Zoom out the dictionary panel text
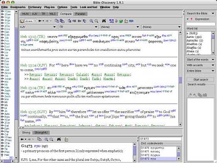Viewport: 217px width, 163px height. coord(51,139)
